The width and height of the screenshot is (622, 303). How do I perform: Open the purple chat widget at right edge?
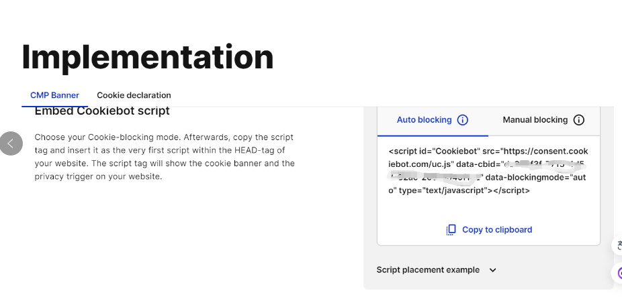(617, 273)
